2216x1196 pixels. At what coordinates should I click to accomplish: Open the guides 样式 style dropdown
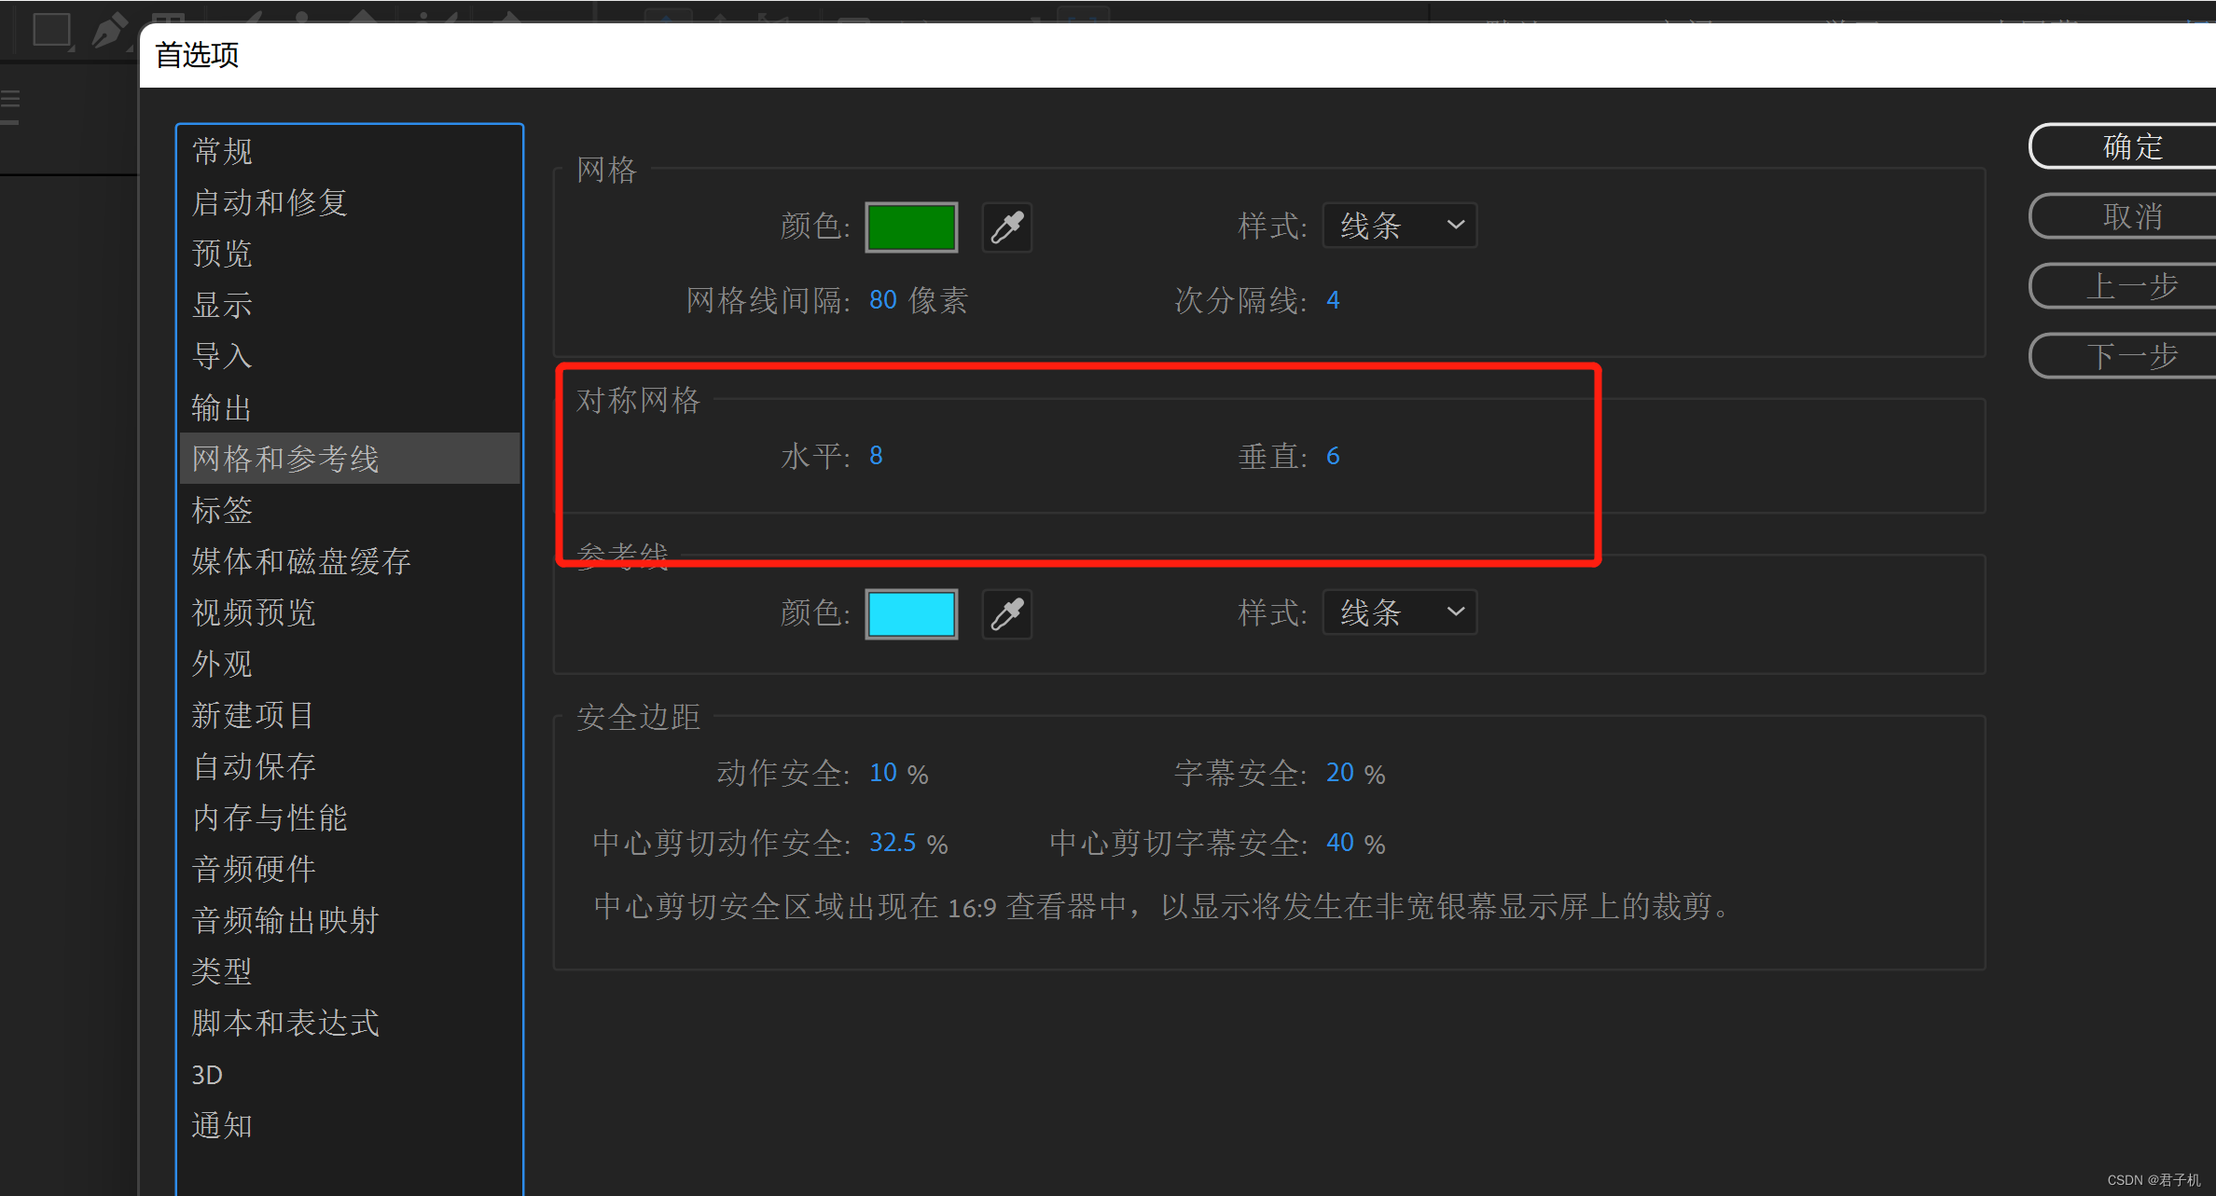(x=1399, y=612)
